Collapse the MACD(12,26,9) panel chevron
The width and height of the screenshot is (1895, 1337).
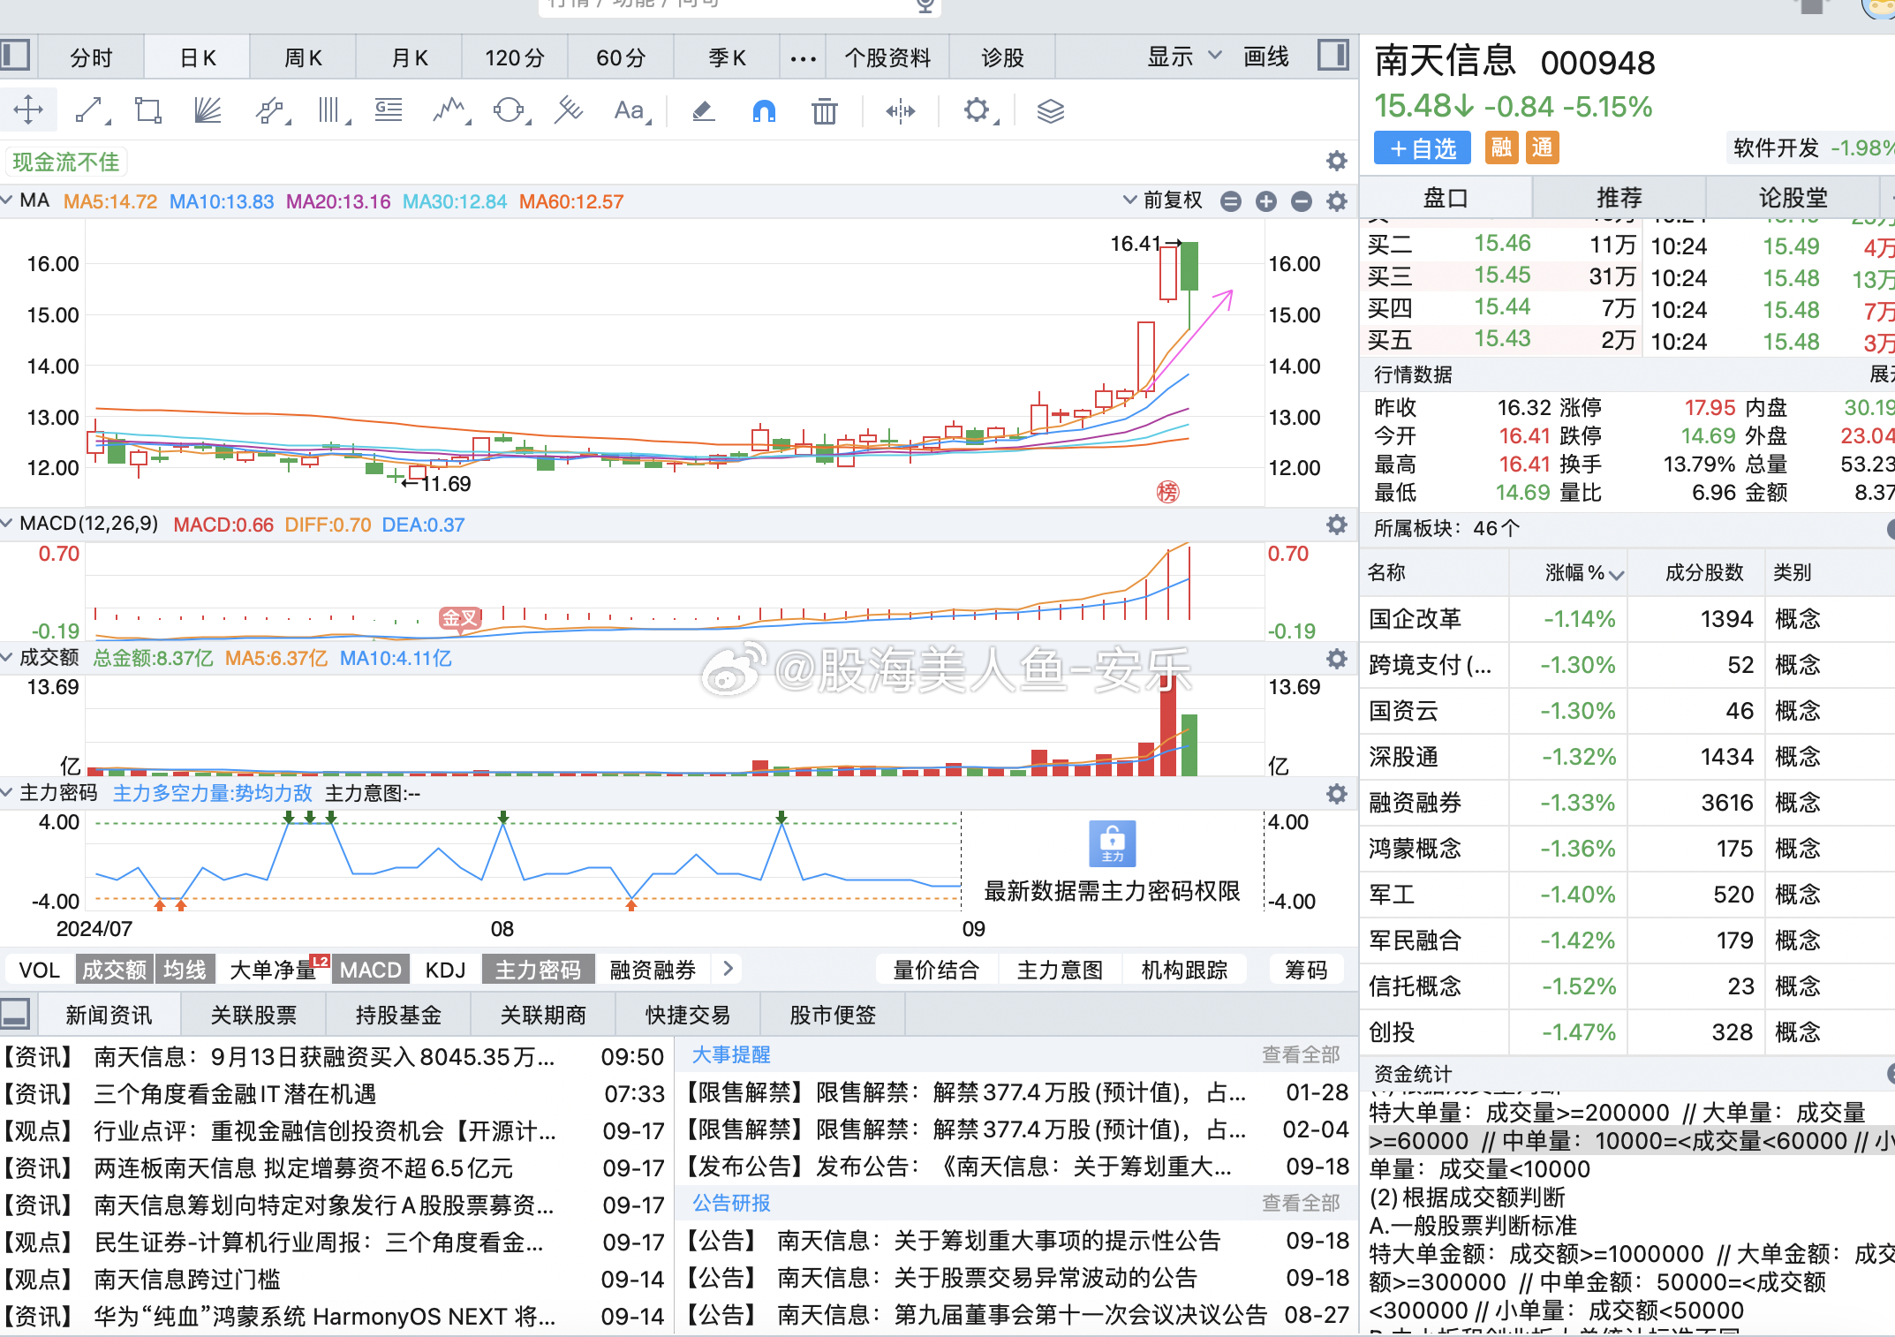(7, 524)
